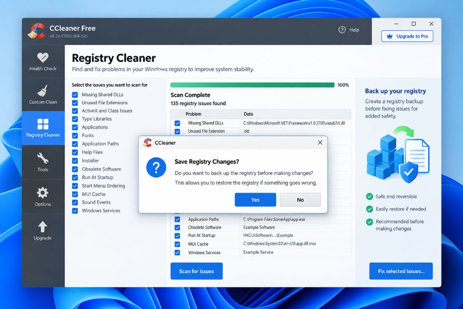This screenshot has width=463, height=309.
Task: Select the vsavb7rt.dll path cell
Action: point(294,123)
